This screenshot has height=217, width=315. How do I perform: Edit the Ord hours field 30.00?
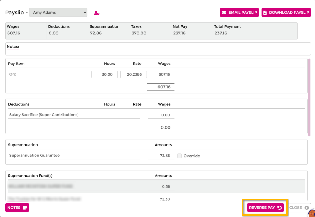[x=104, y=74]
